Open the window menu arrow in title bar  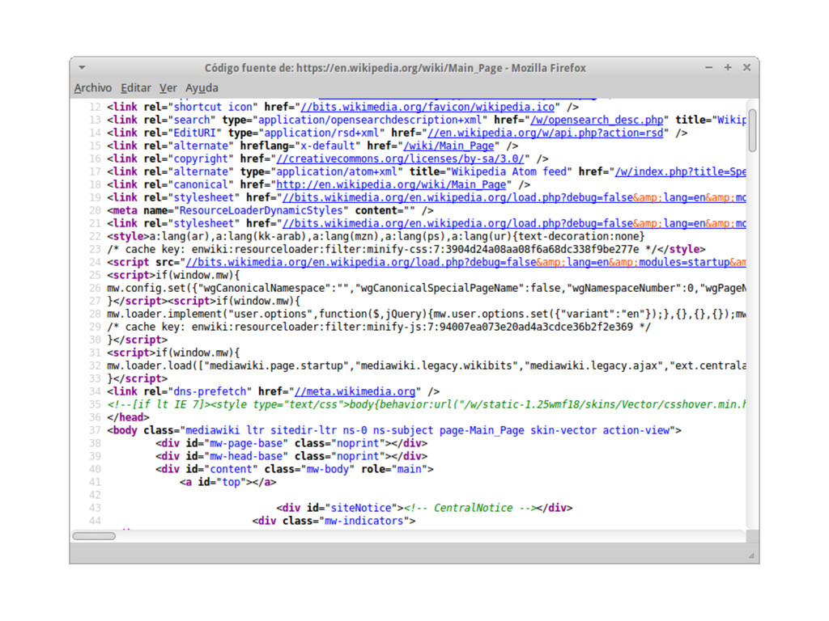(82, 68)
